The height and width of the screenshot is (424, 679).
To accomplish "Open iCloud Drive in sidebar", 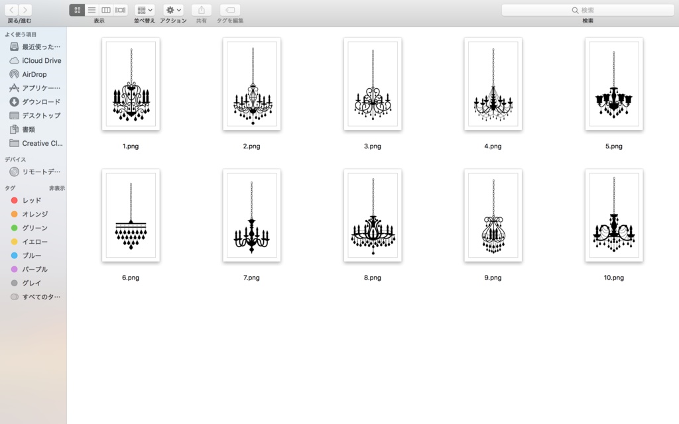I will (x=34, y=60).
